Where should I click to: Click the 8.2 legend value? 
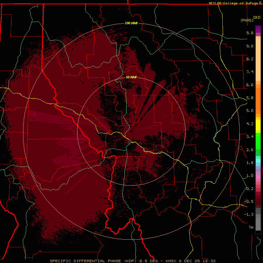tap(250, 59)
